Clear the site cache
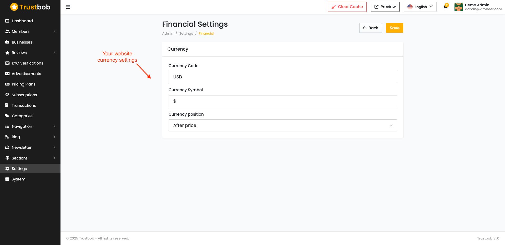Screen dimensions: 505x245 click(347, 7)
